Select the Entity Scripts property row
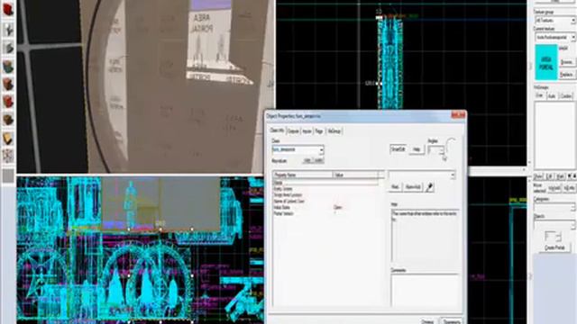The image size is (577, 324). (325, 189)
